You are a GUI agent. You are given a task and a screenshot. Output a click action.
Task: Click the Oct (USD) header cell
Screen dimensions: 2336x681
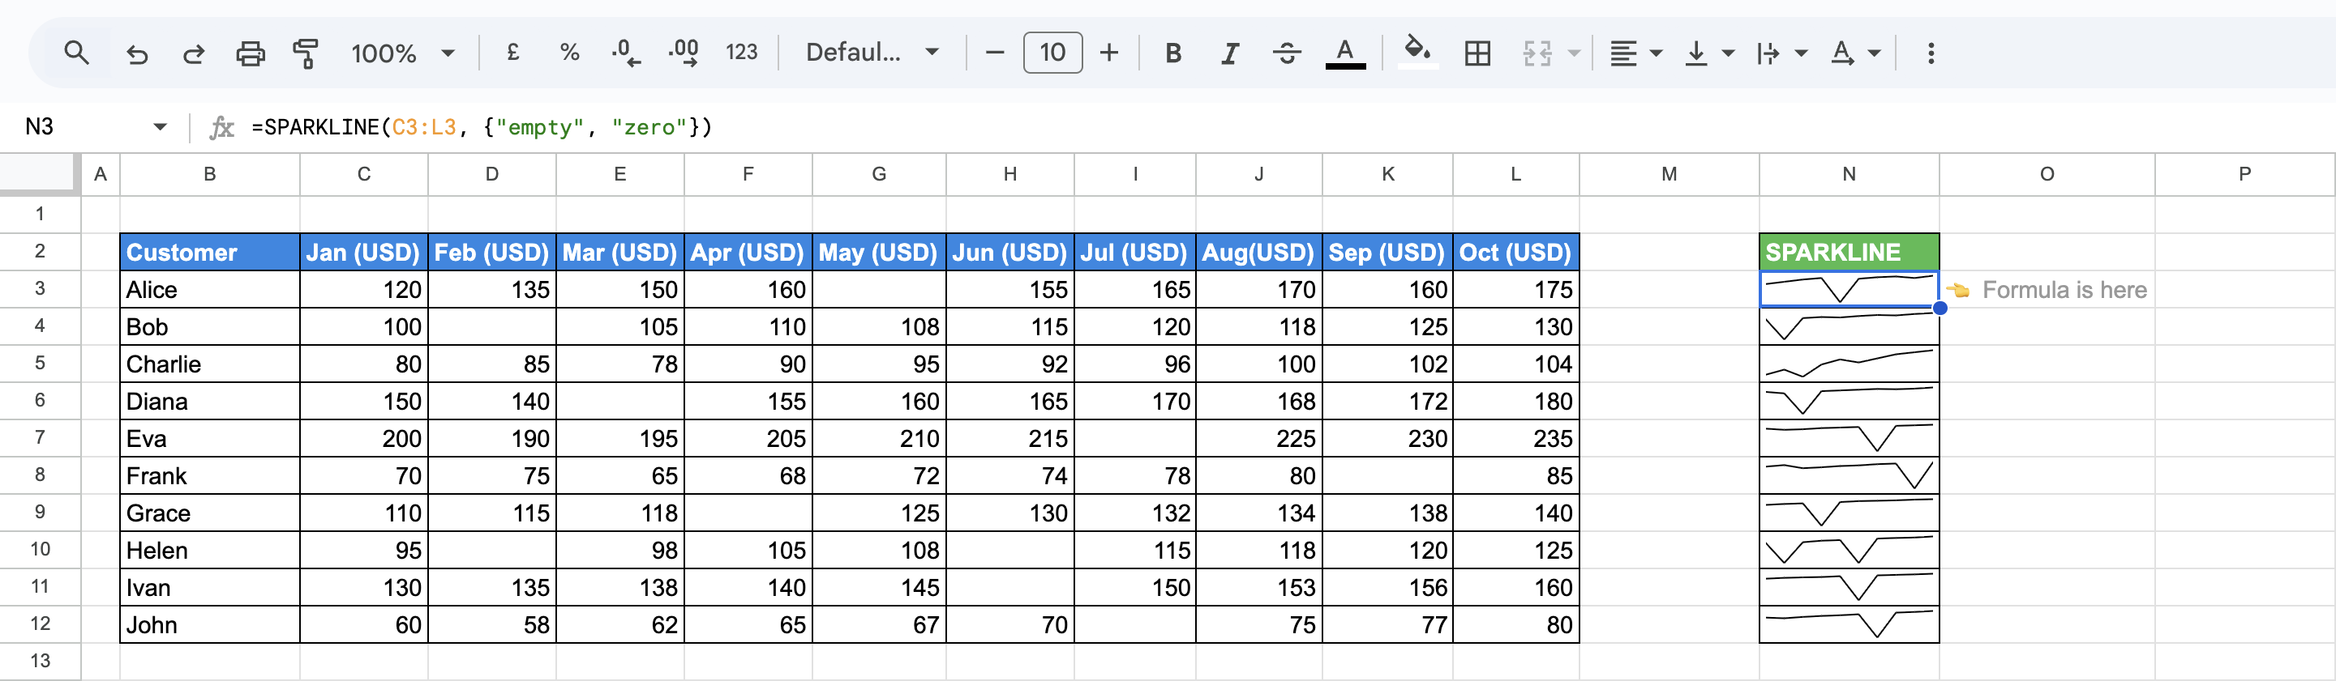click(x=1515, y=252)
